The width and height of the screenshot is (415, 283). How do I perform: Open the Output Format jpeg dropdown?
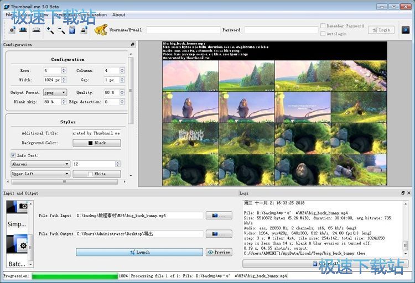coord(55,92)
